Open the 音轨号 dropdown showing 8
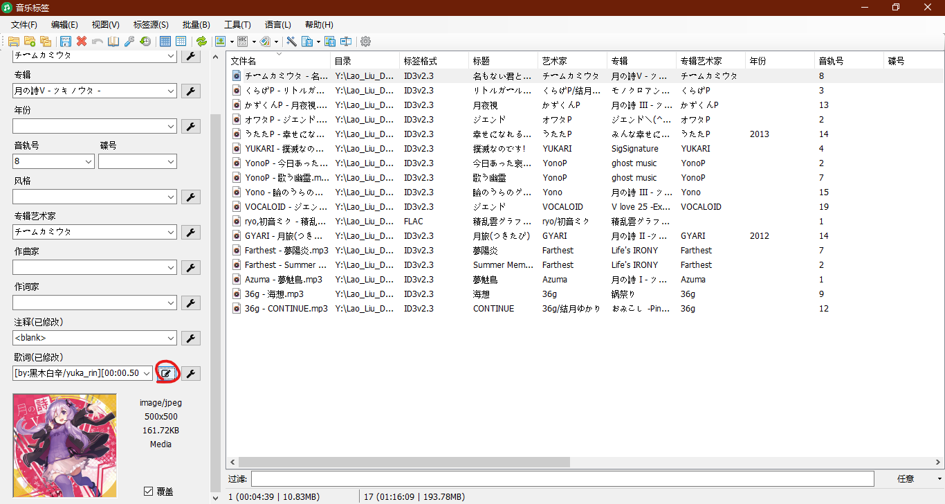Viewport: 945px width, 504px height. coord(89,161)
